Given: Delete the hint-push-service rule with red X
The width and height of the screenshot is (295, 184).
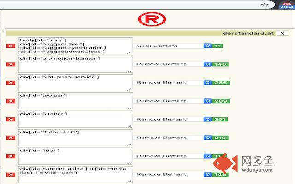Looking at the screenshot, I should tap(11, 83).
